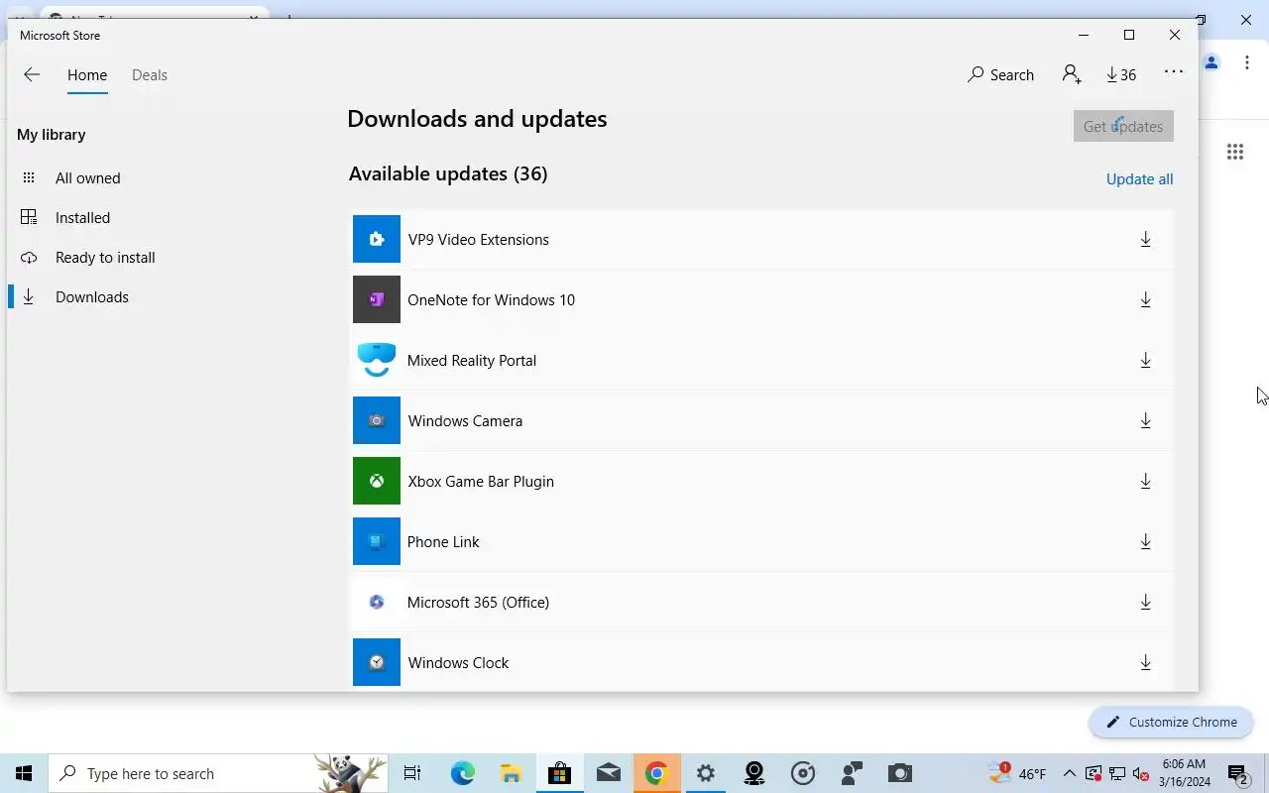Select All owned in My library
Viewport: 1269px width, 793px height.
(x=87, y=178)
